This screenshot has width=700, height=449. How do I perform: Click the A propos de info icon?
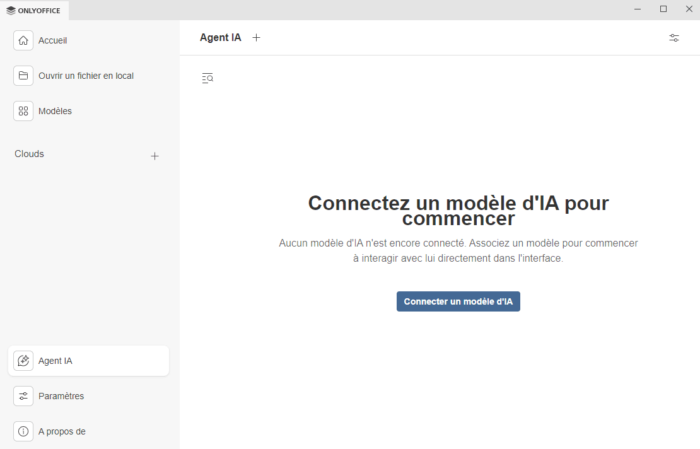pyautogui.click(x=23, y=431)
